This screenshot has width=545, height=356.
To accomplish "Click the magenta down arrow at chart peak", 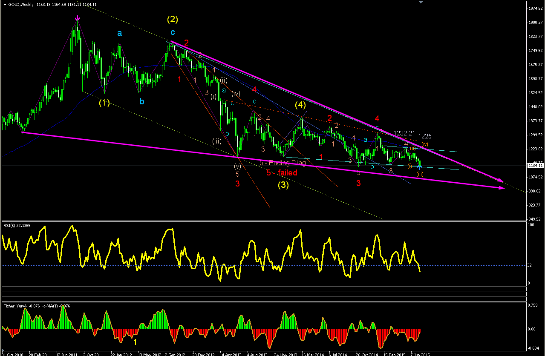I will pyautogui.click(x=77, y=18).
